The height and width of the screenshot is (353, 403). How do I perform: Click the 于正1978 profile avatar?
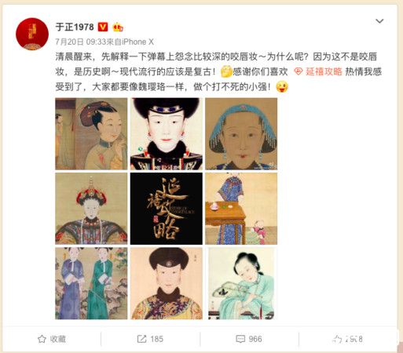point(32,34)
